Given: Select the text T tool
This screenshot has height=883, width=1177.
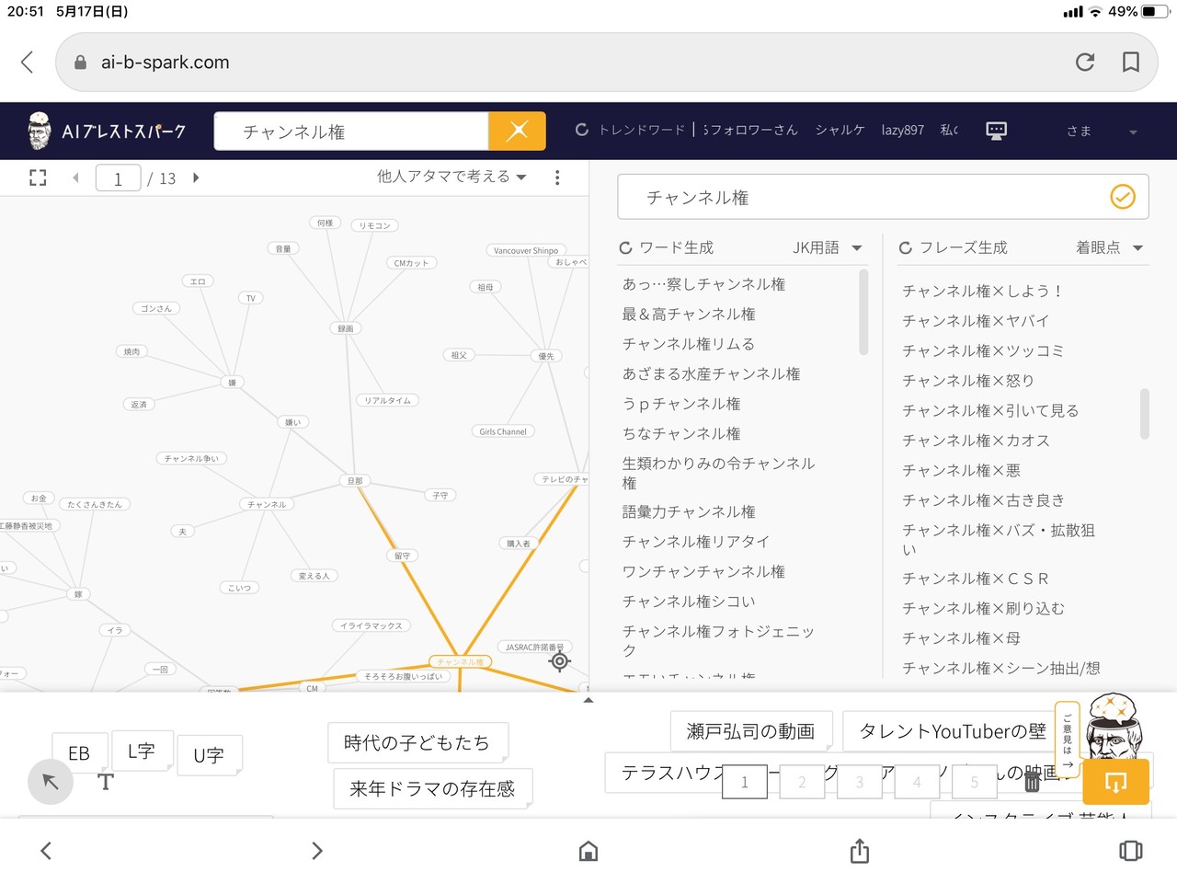Looking at the screenshot, I should point(106,782).
